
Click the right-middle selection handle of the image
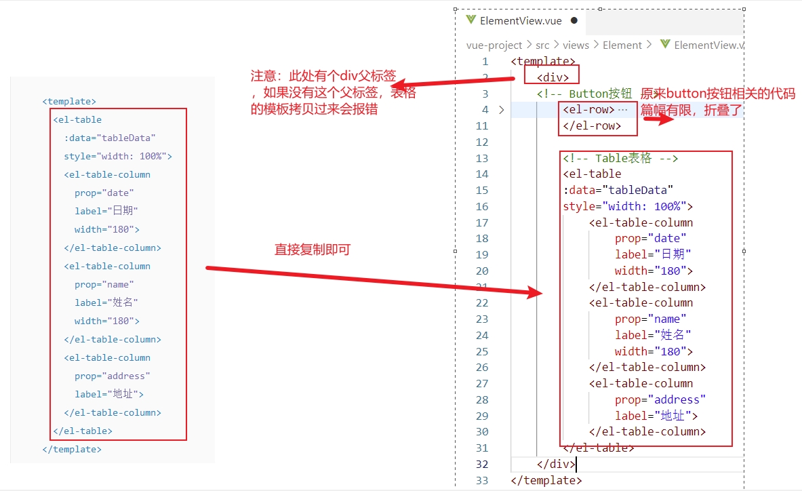click(x=744, y=251)
